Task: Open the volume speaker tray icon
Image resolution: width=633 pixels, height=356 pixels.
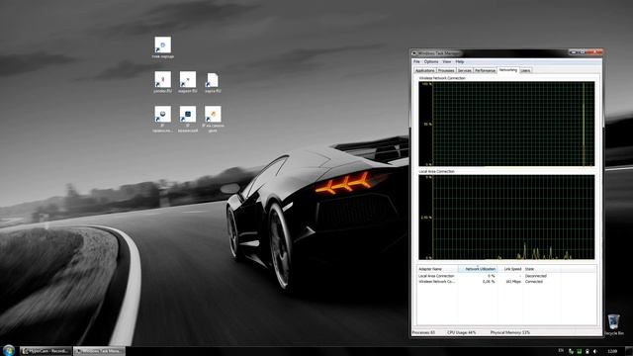Action: coord(595,351)
